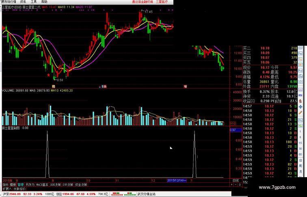307x197 pixels.
Task: Click the MA20: 11.97 indicator label
Action: click(84, 7)
